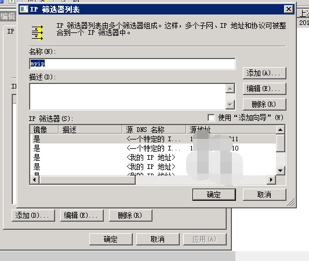Click 编辑(E)... in the background window
Image resolution: width=309 pixels, height=261 pixels.
pos(82,215)
